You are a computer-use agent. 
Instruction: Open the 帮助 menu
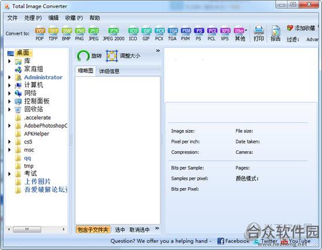(94, 18)
